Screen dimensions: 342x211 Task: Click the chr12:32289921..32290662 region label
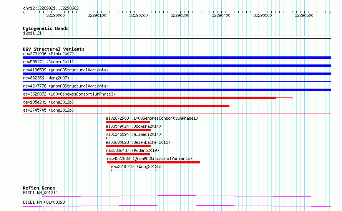(51, 8)
